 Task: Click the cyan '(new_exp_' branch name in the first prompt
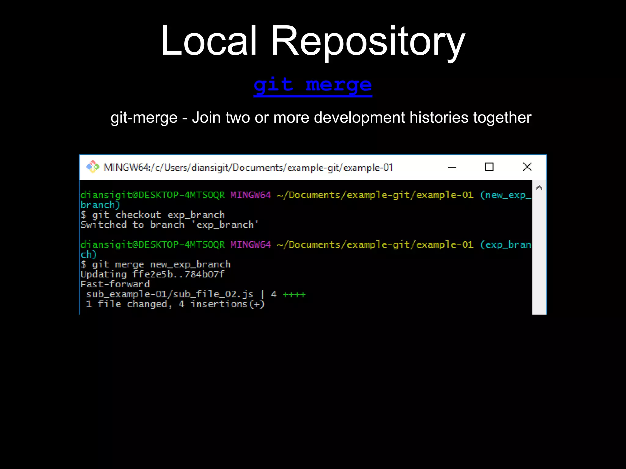(x=506, y=195)
